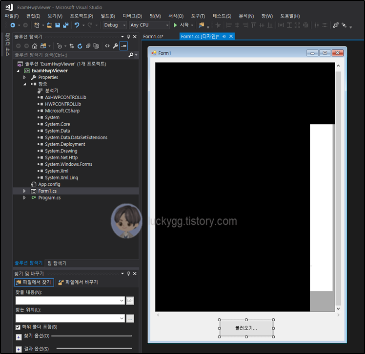The width and height of the screenshot is (365, 354).
Task: Click the Solution Explorer sync icon
Action: tap(72, 46)
